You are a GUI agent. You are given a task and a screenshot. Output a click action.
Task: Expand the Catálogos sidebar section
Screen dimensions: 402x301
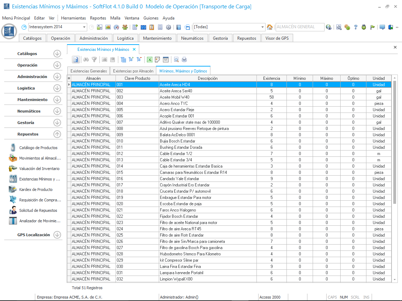(57, 54)
